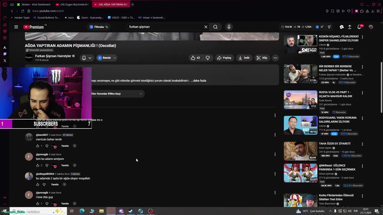
Task: Open menu for 'BODYGUARD, YAKIN KORUMA' video
Action: tap(362, 119)
